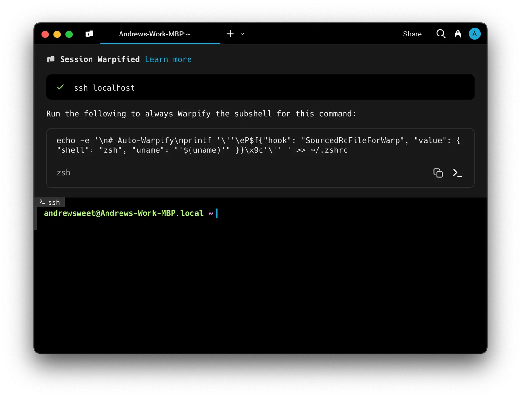Open the Warp Drive panel icon
Image resolution: width=521 pixels, height=398 pixels.
pyautogui.click(x=90, y=34)
